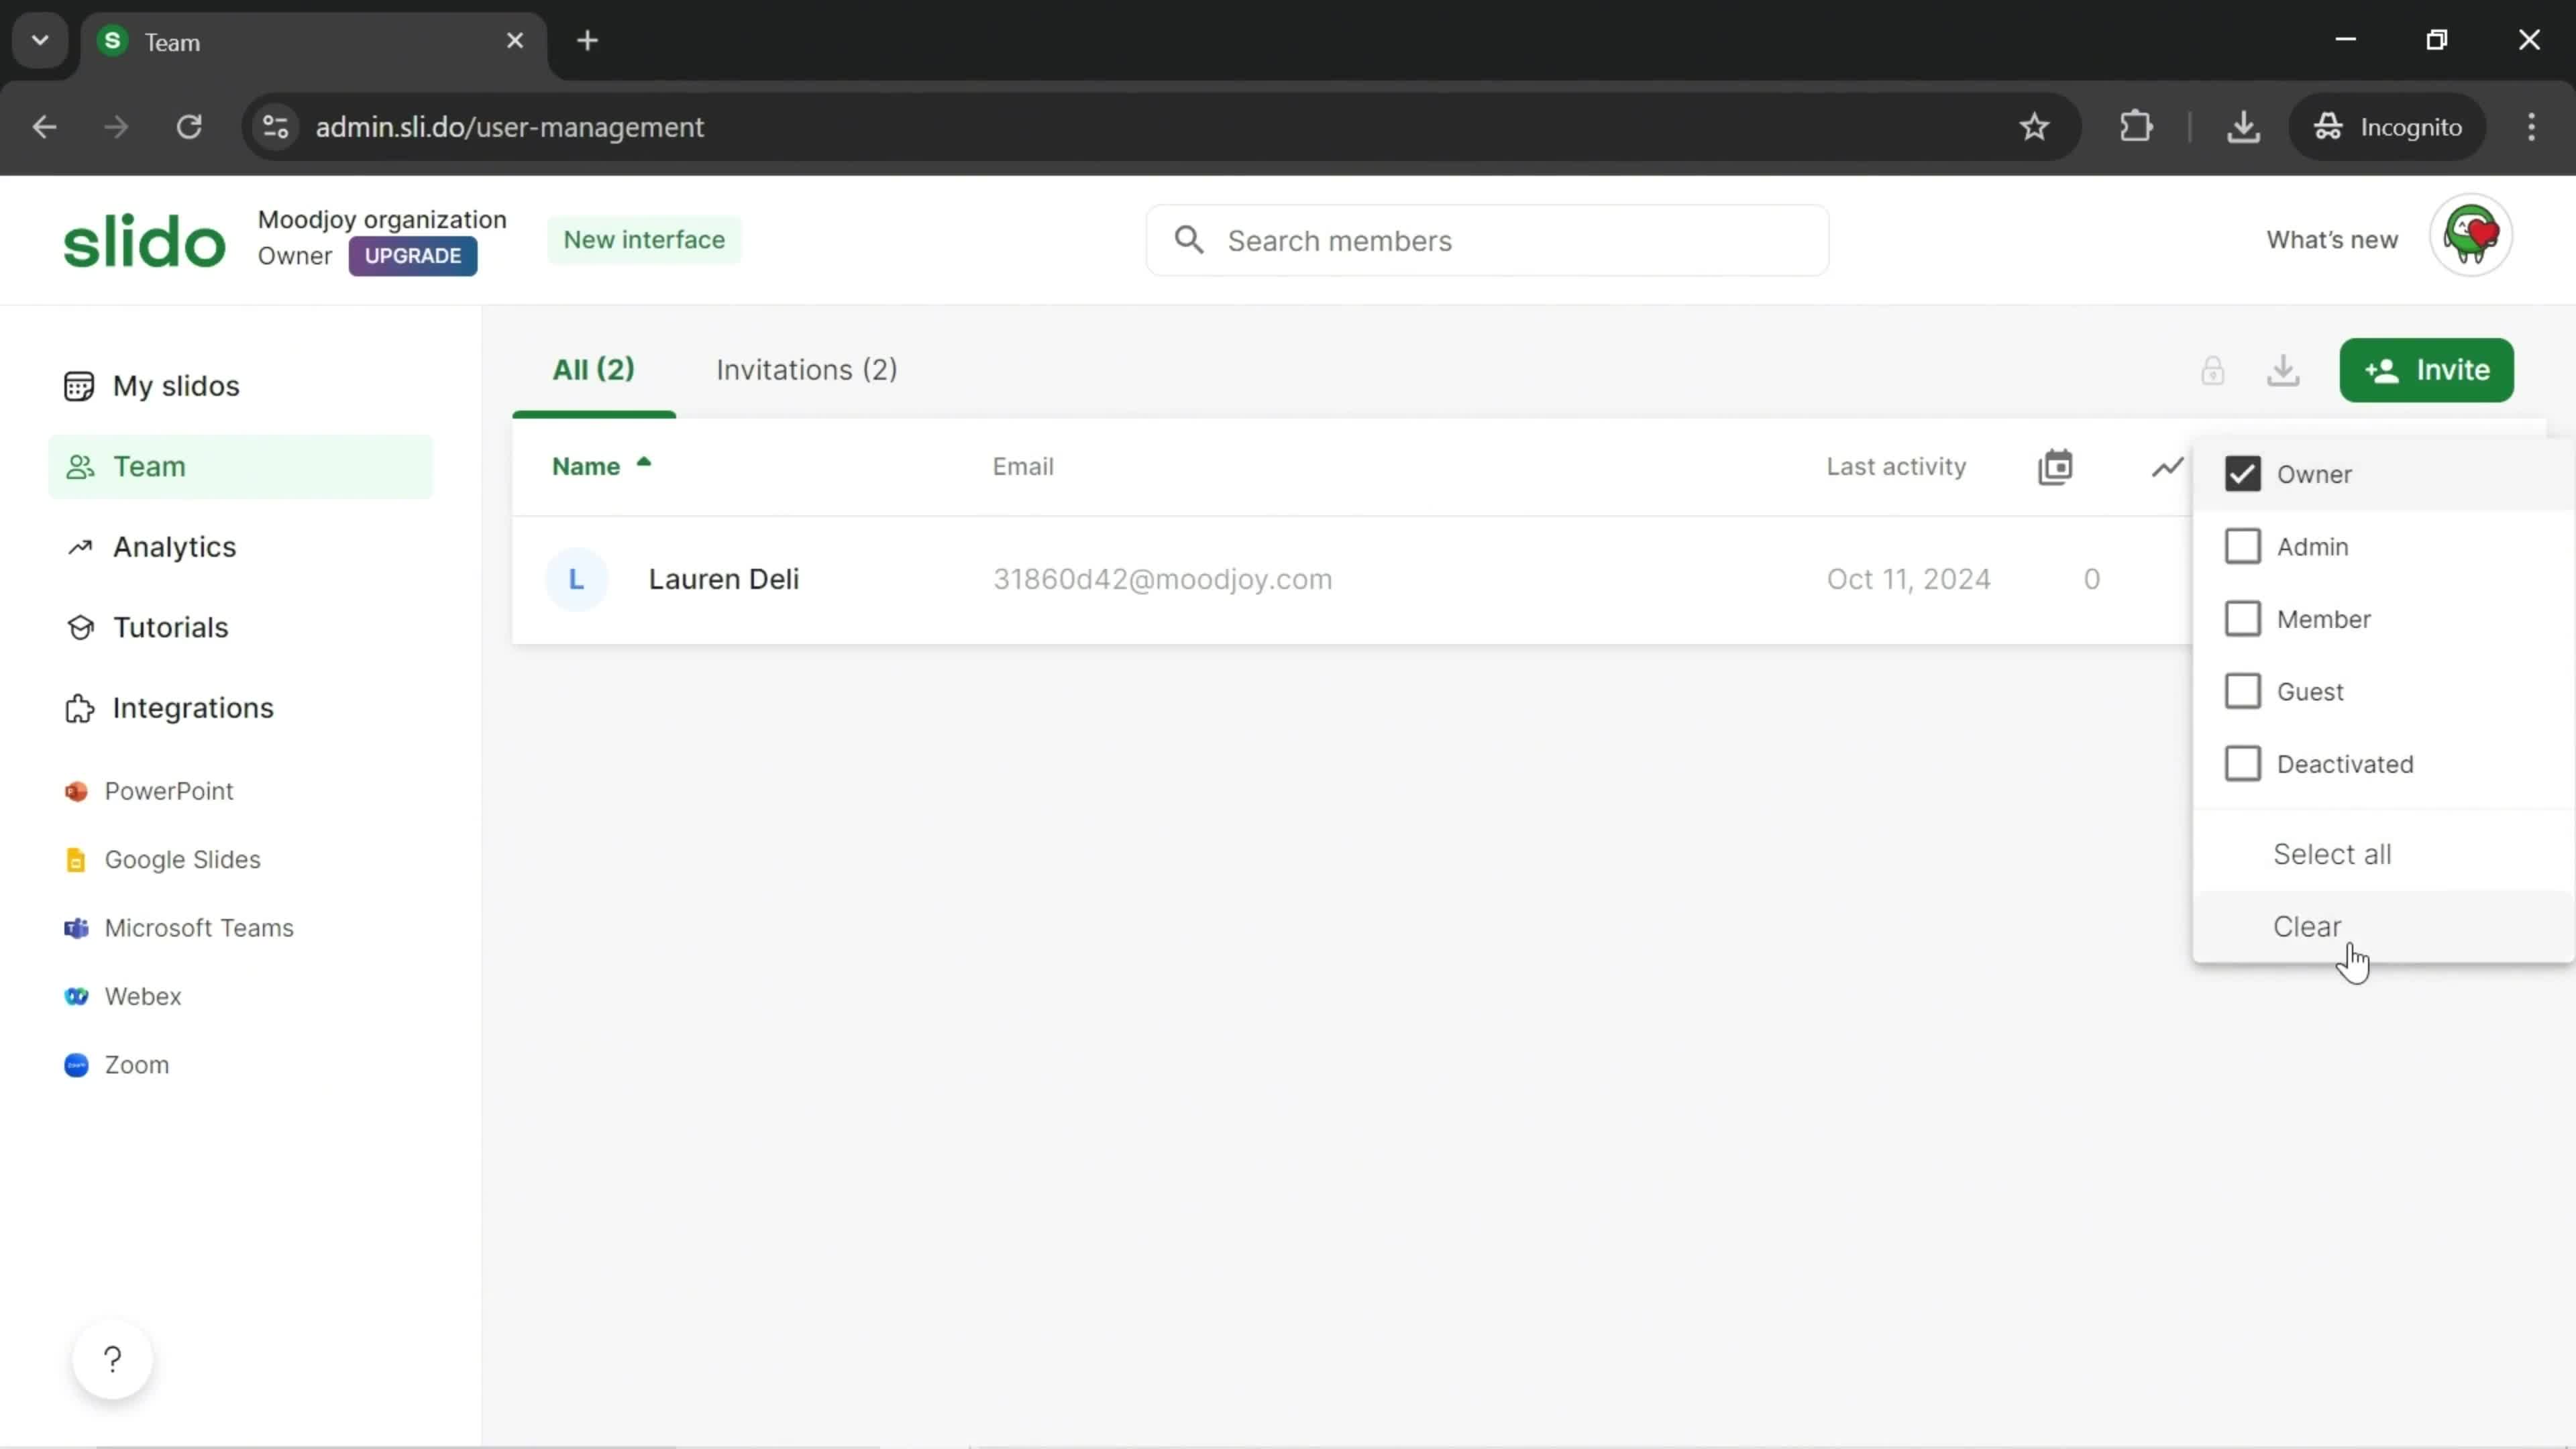The image size is (2576, 1449).
Task: Switch to Invitations tab
Action: click(x=807, y=368)
